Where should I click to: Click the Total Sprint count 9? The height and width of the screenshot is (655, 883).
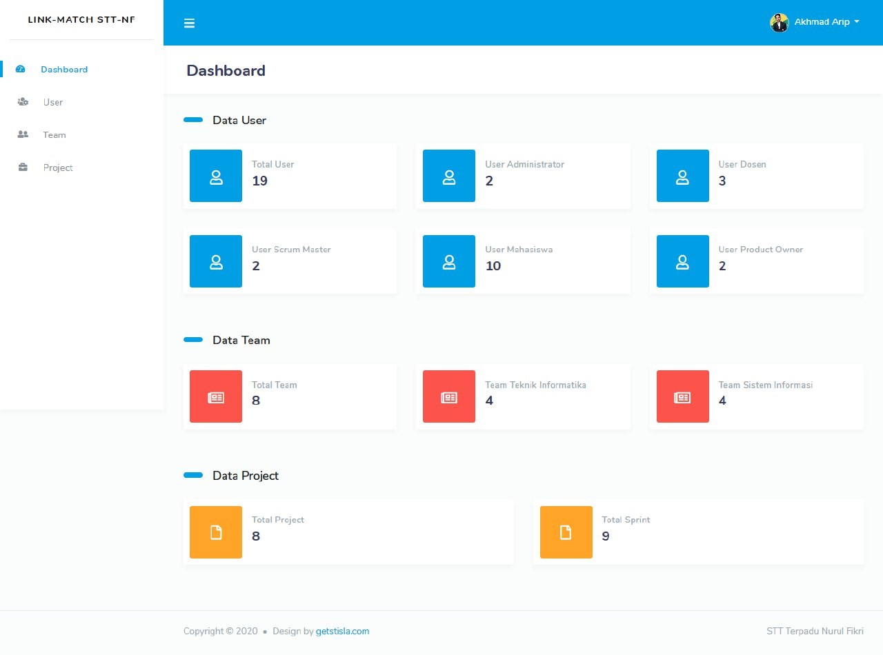coord(606,536)
